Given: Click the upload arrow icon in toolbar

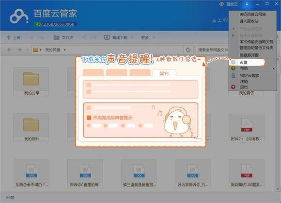Looking at the screenshot, I should point(9,37).
